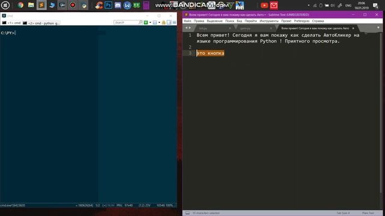
Task: Open the purple calculator-like taskbar icon
Action: [x=146, y=5]
